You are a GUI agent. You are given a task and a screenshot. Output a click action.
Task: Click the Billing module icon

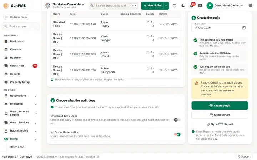coord(6,139)
